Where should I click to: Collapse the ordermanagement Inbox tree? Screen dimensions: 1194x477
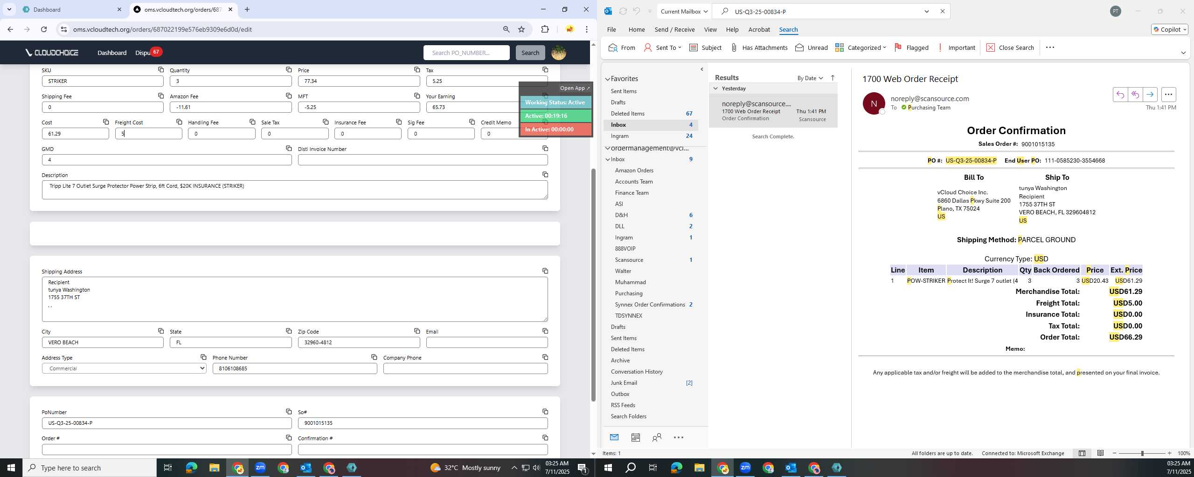pos(607,159)
